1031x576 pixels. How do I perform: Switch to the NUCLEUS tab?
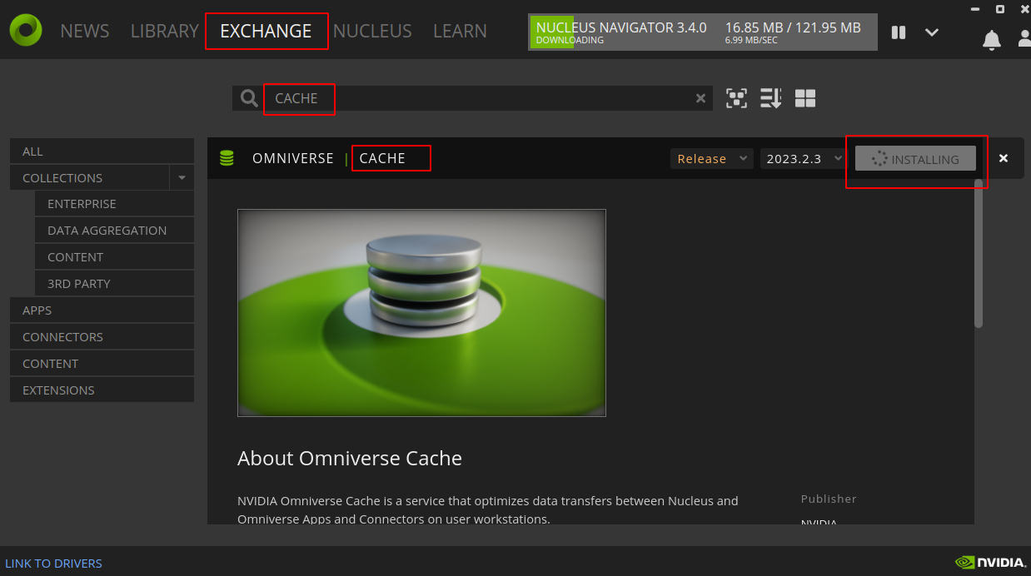372,31
